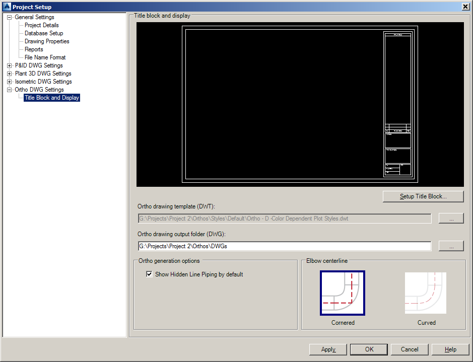Select Project Details in the tree

click(x=42, y=25)
